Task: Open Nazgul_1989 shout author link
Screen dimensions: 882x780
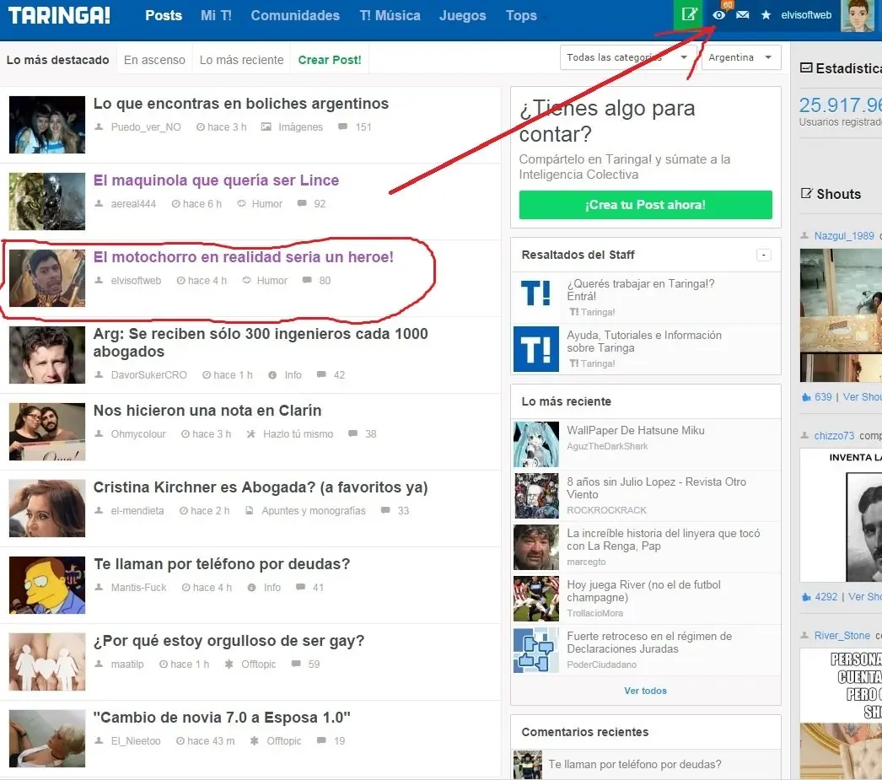Action: (844, 235)
